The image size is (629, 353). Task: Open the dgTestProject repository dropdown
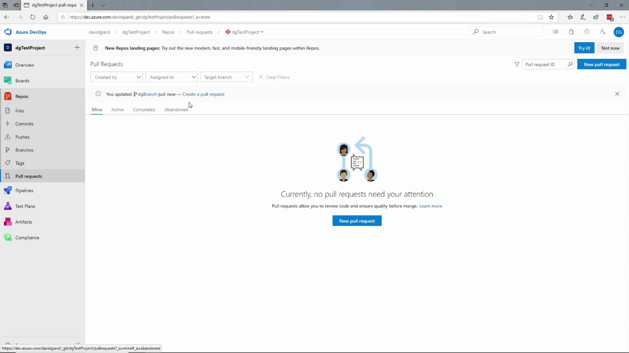click(244, 32)
